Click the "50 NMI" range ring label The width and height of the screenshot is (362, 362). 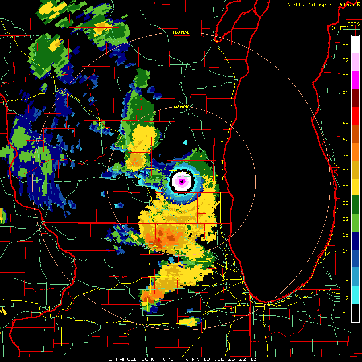[181, 107]
